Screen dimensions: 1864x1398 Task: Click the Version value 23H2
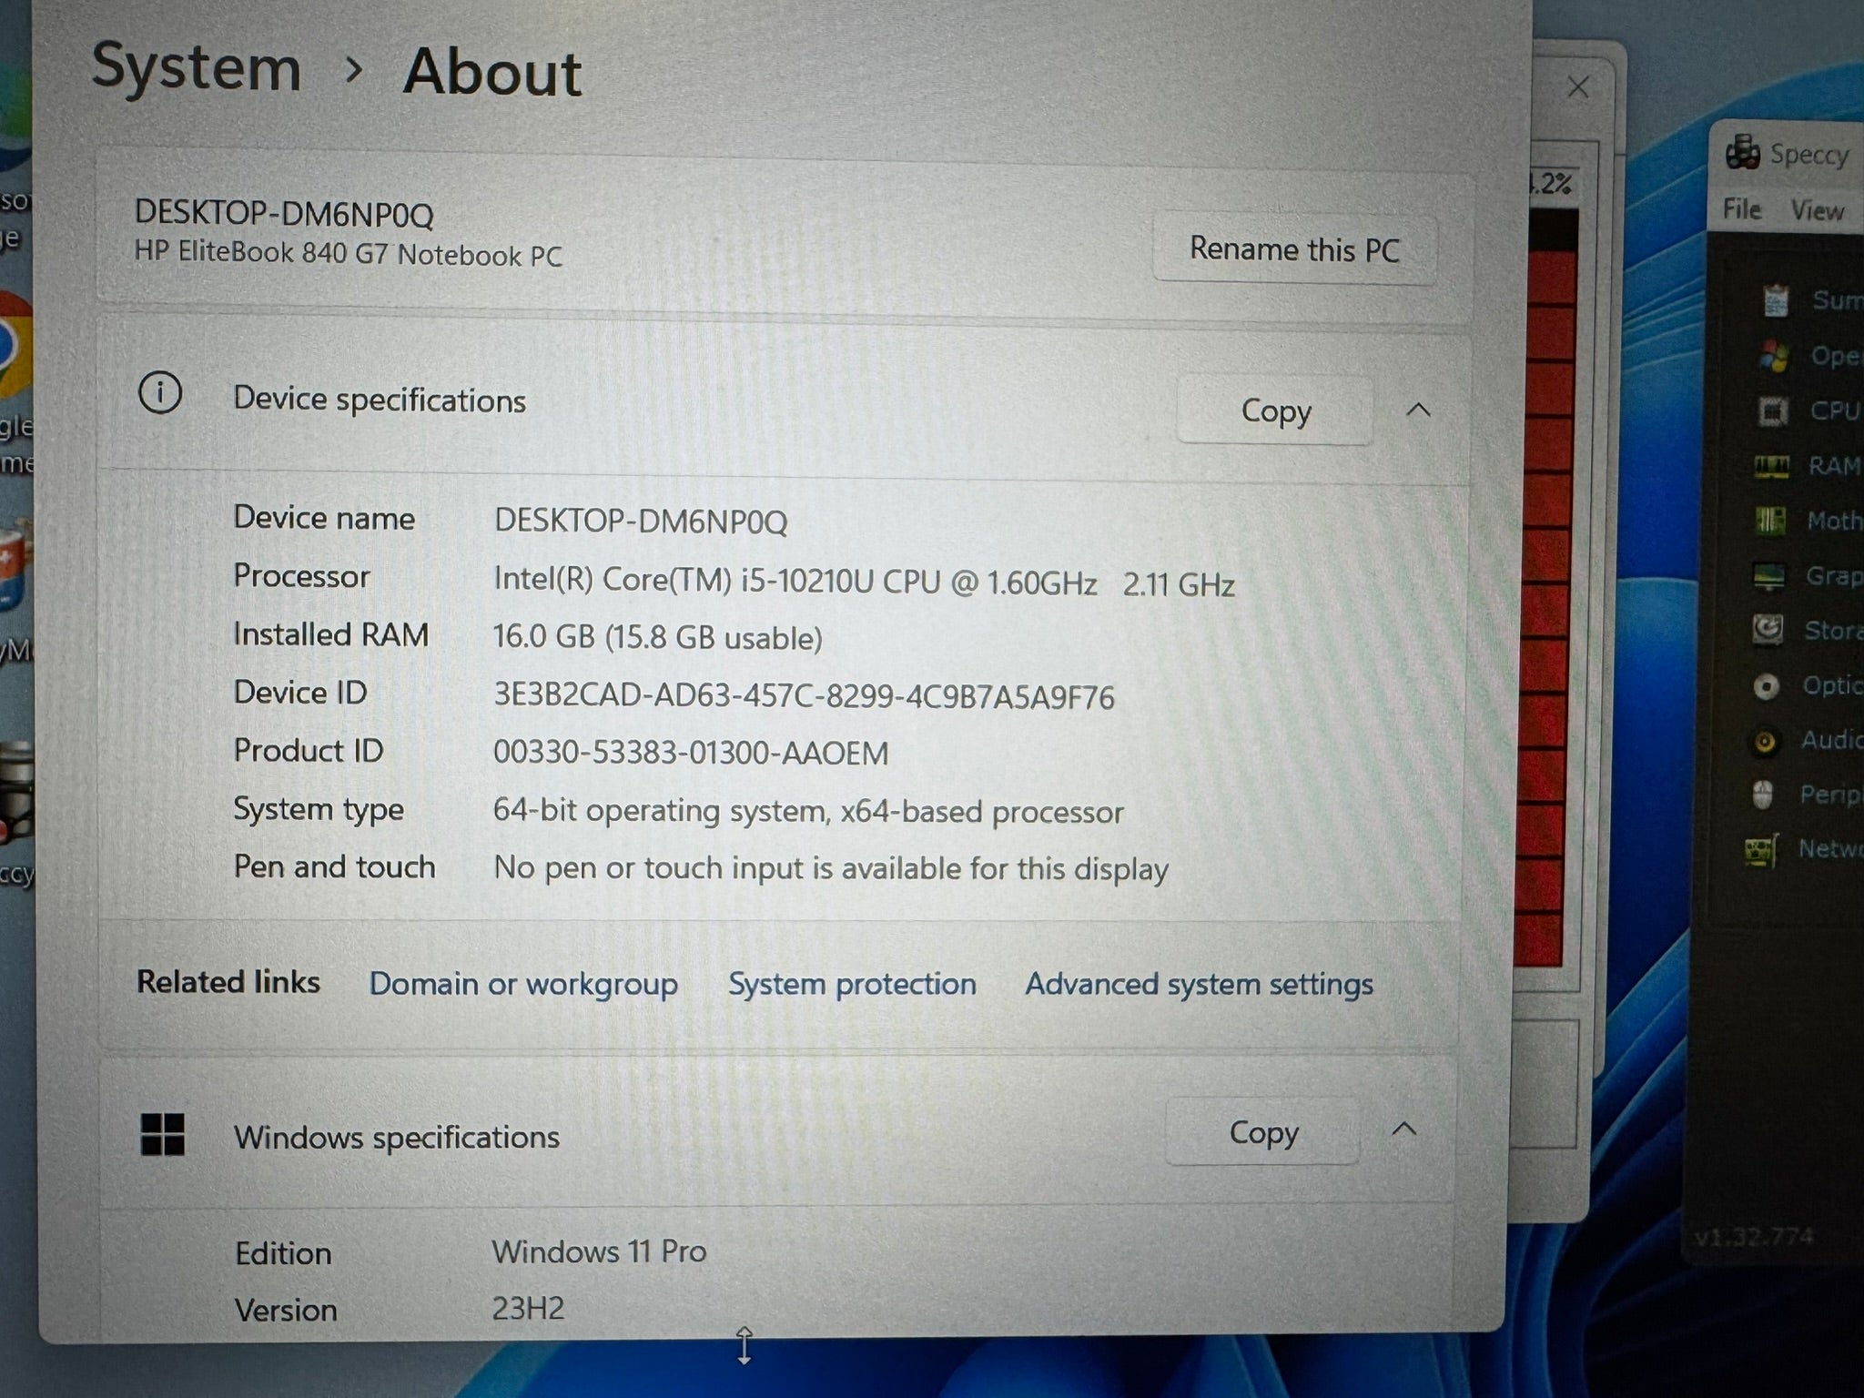(x=528, y=1309)
